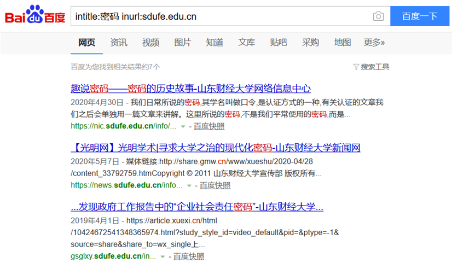Expand dropdown arrow beside gsglxy.sdufe.edu.cn URL

[x=163, y=256]
